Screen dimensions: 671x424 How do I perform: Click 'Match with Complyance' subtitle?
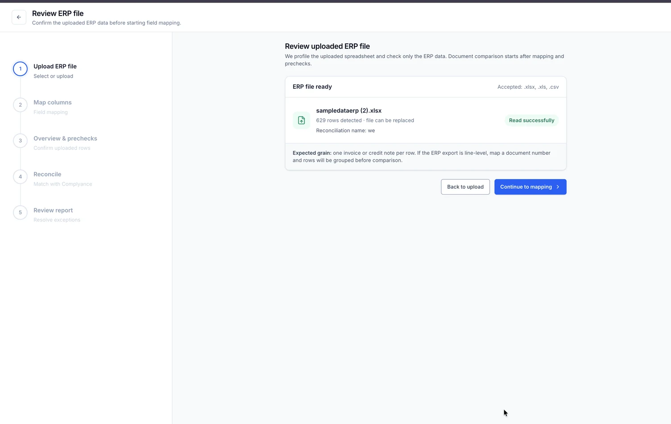[x=63, y=184]
